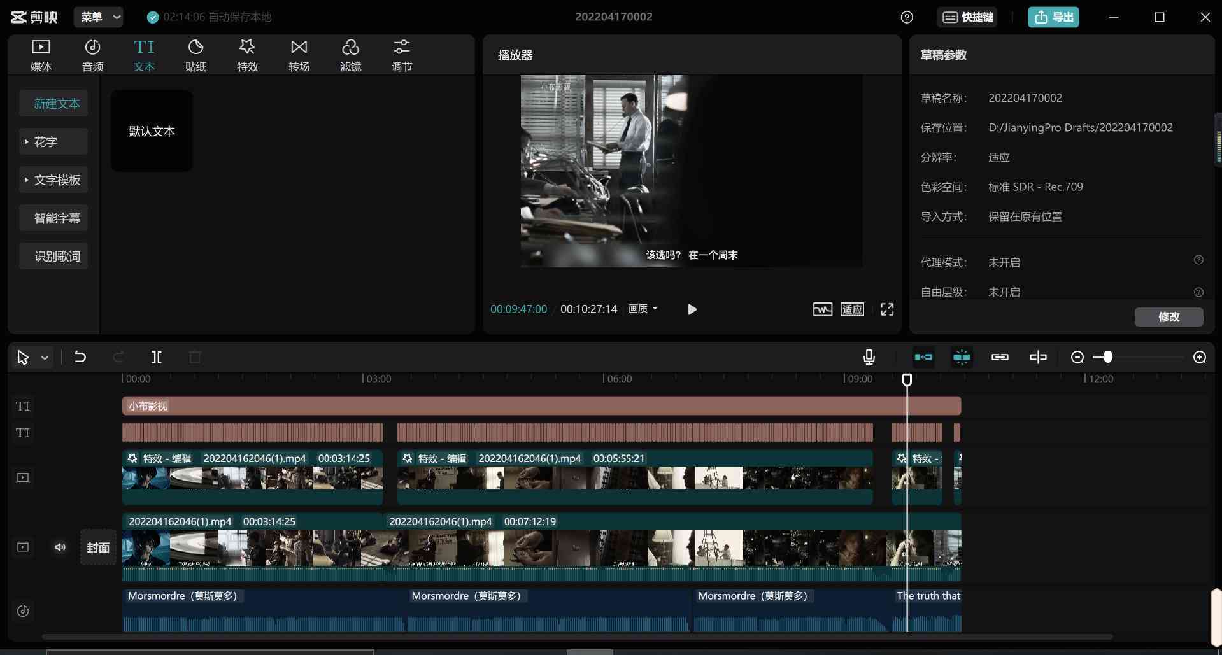Click the 适应 fit ratio icon

[852, 309]
